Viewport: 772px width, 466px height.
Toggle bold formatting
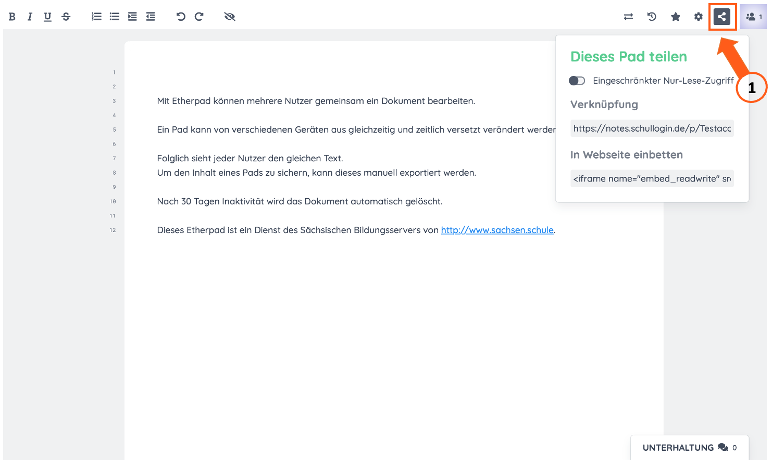click(x=12, y=17)
